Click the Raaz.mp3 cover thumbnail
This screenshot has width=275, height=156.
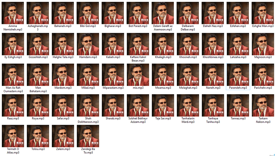13,106
